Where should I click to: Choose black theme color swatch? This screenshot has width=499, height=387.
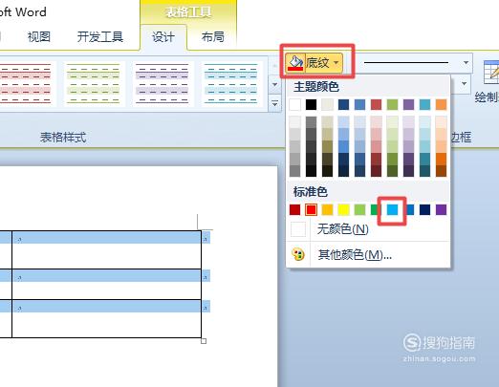point(311,104)
